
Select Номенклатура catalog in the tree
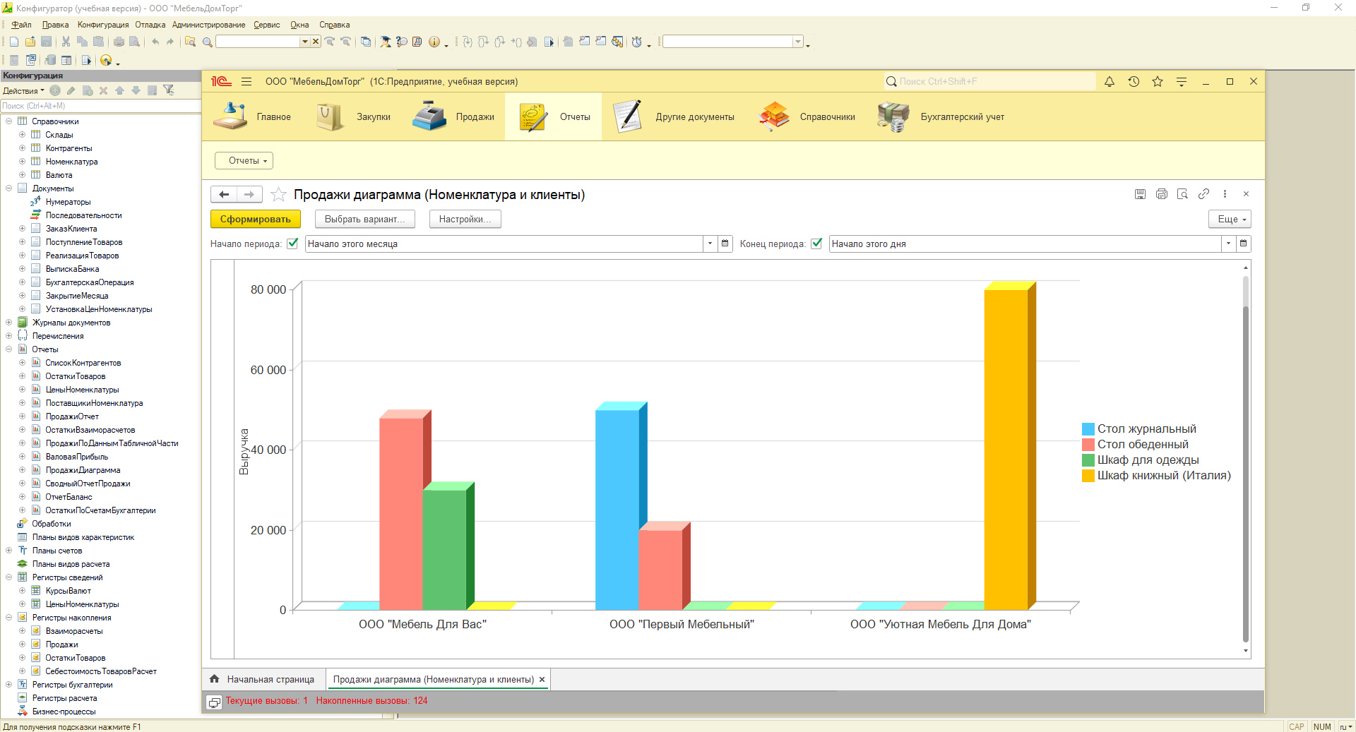(71, 162)
